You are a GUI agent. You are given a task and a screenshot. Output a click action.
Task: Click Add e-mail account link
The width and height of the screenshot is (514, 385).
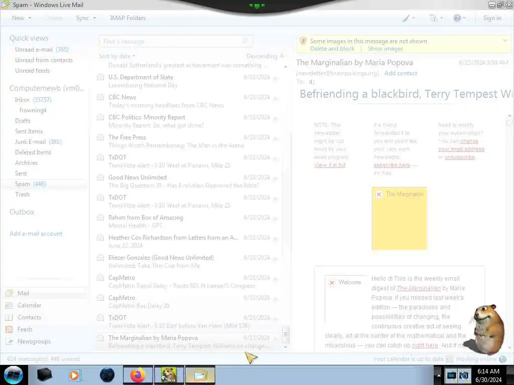(x=36, y=234)
